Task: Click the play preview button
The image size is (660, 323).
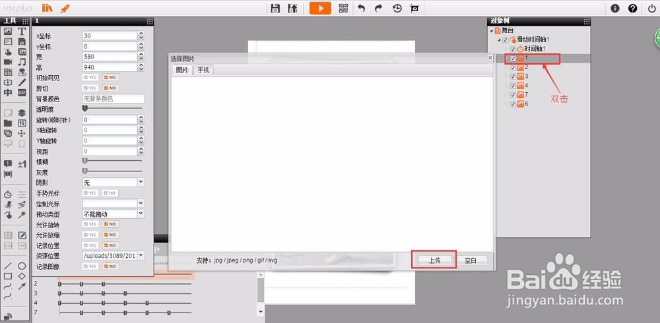Action: coord(320,8)
